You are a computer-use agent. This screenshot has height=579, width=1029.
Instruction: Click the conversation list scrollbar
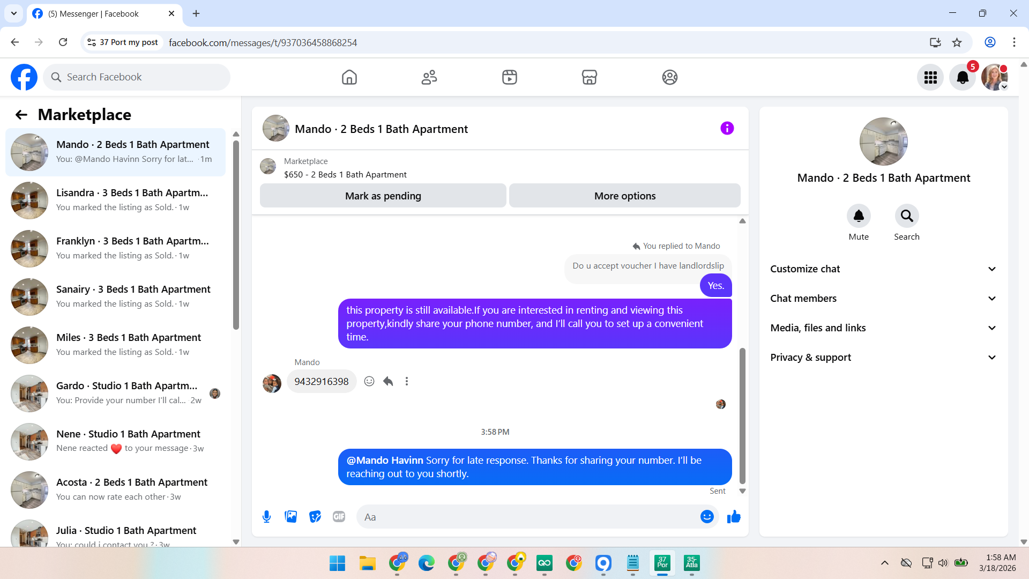(236, 236)
